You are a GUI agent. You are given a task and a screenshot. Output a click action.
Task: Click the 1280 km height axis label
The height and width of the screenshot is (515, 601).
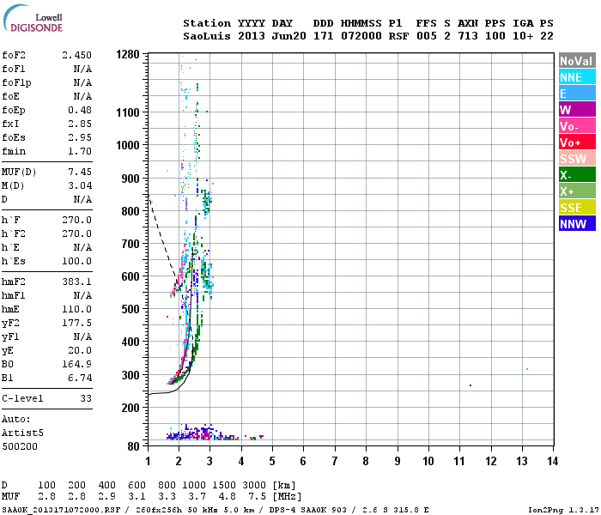[128, 54]
